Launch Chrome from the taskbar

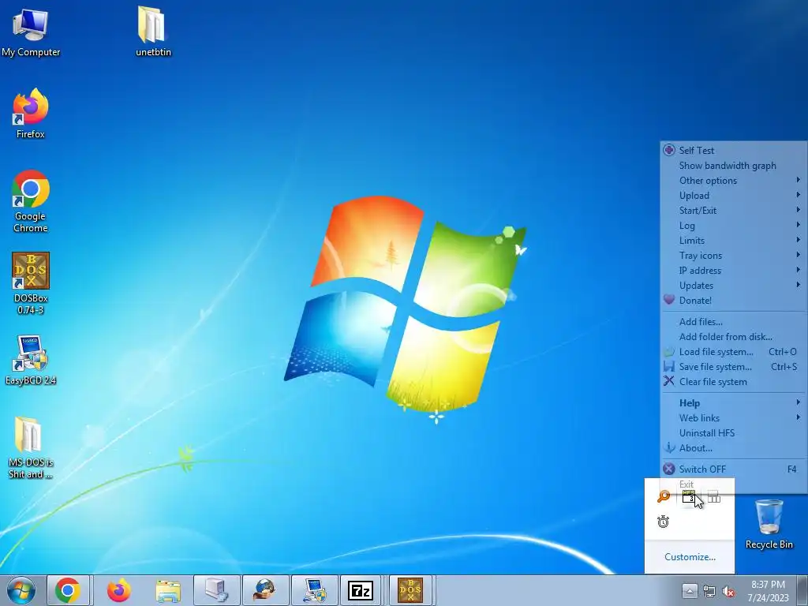tap(68, 590)
